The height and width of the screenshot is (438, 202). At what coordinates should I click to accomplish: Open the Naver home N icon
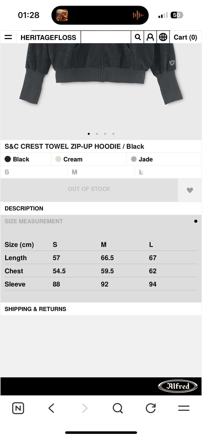(x=18, y=408)
